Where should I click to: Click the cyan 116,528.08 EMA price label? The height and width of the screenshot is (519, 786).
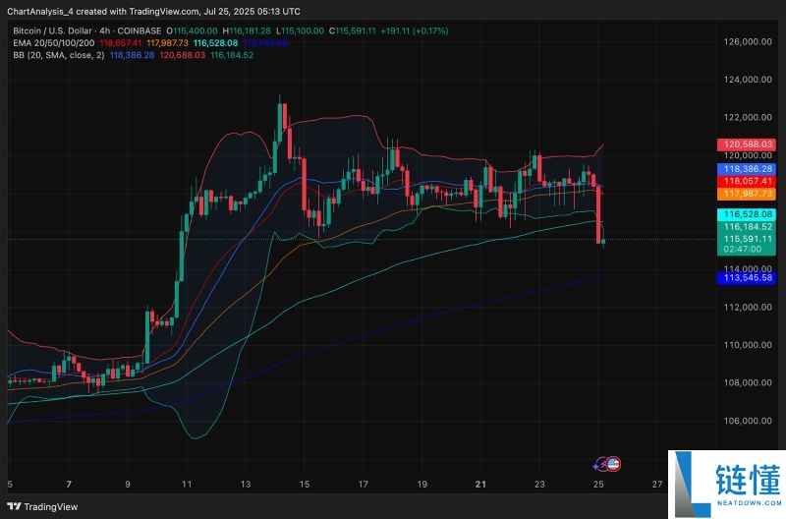click(749, 214)
